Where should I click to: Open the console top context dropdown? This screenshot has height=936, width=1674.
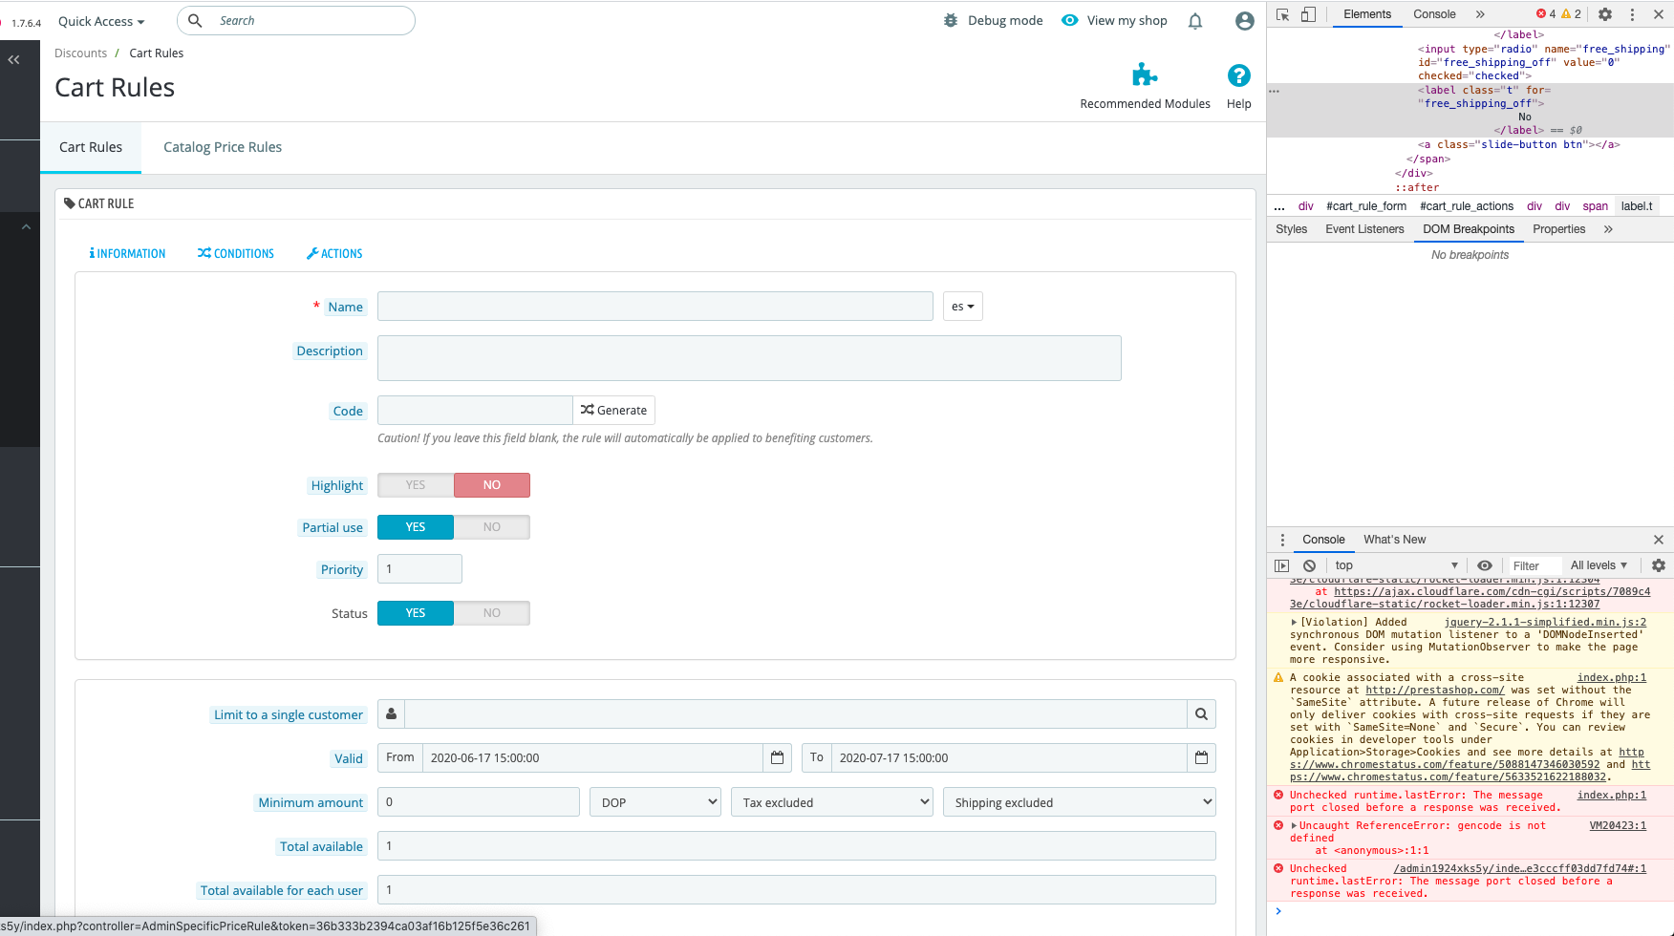click(1396, 565)
